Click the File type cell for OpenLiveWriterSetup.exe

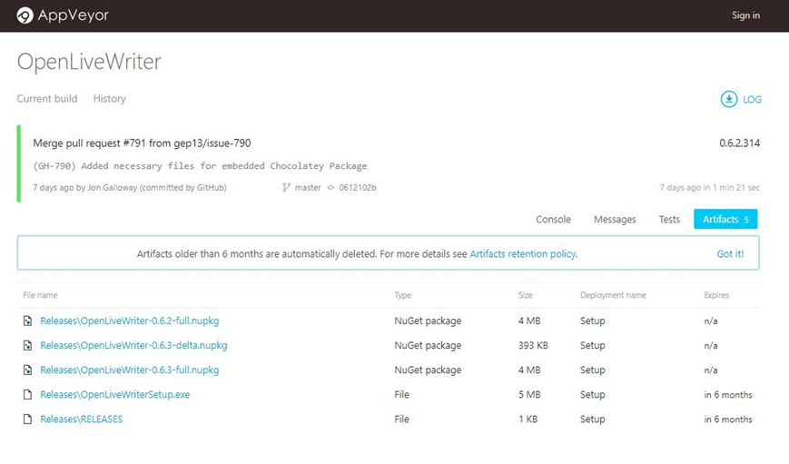click(401, 395)
